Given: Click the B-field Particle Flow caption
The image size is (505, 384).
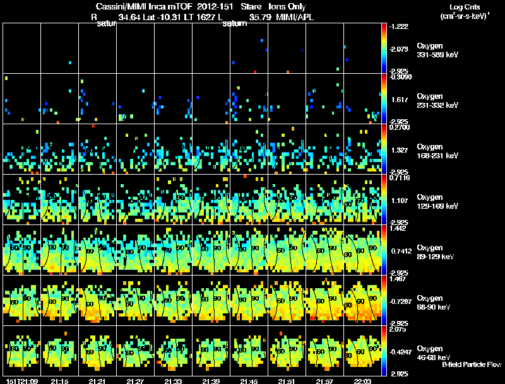Looking at the screenshot, I should tap(472, 364).
